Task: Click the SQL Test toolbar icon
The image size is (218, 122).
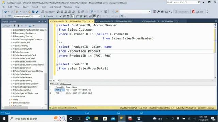Action: [x=198, y=12]
